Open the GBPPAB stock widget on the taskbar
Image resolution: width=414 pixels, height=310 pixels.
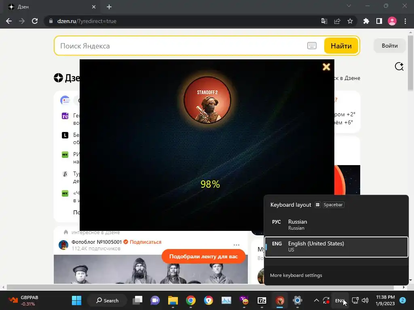coord(24,300)
